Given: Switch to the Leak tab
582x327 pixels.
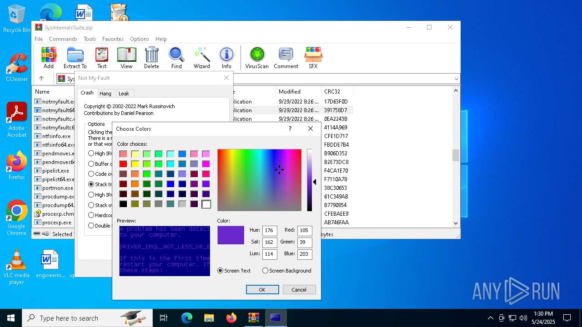Looking at the screenshot, I should [x=124, y=93].
